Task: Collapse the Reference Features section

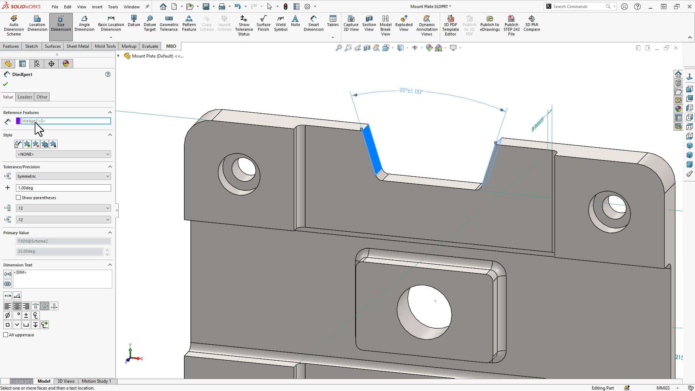Action: pos(110,112)
